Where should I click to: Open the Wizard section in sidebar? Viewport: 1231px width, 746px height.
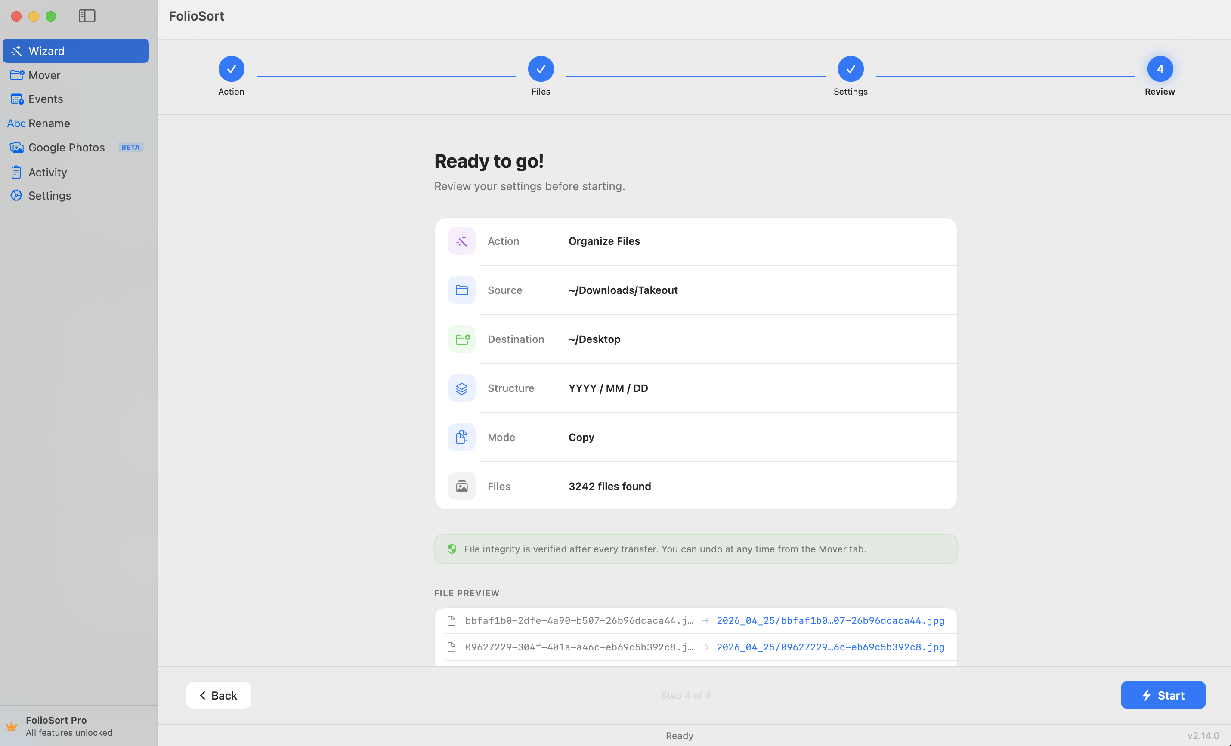75,51
